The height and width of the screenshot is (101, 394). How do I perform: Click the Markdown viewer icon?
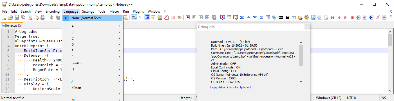click(x=281, y=17)
